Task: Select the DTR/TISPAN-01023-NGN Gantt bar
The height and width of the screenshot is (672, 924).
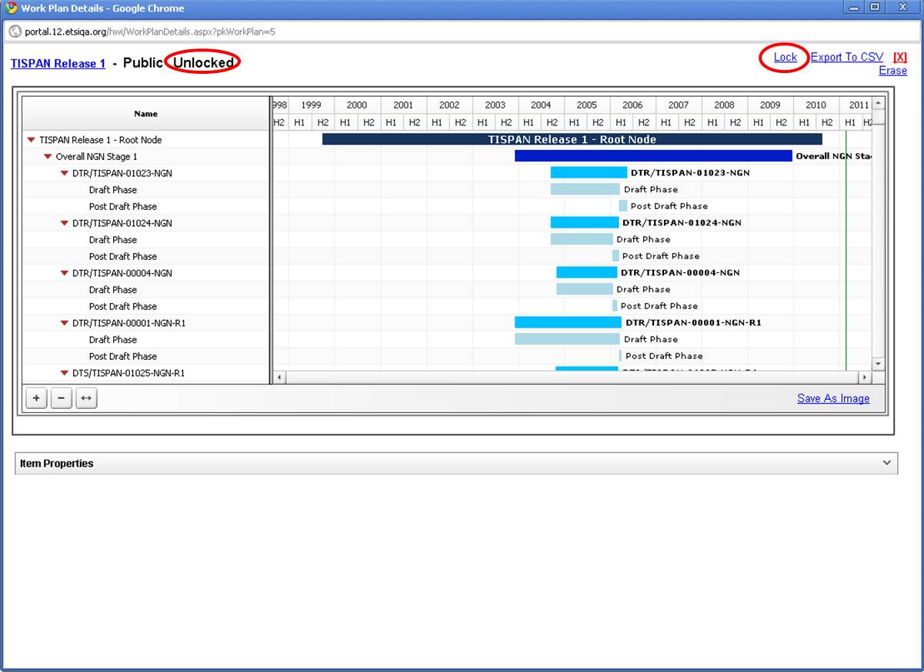Action: tap(589, 172)
